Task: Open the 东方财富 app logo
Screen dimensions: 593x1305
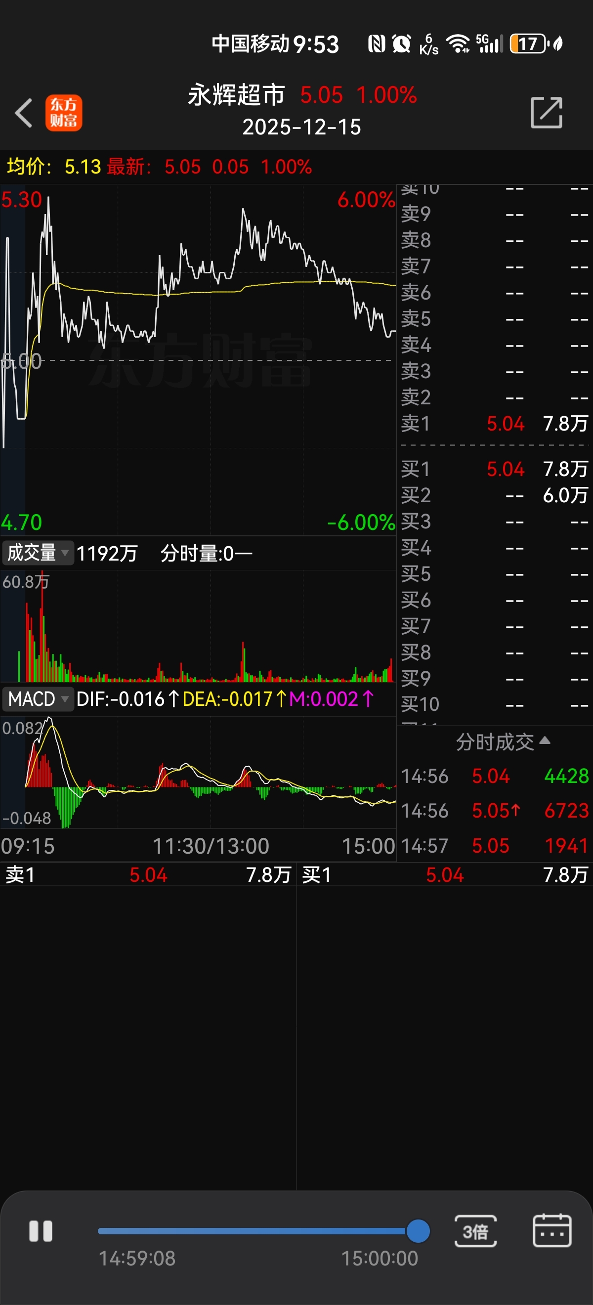Action: click(x=64, y=113)
